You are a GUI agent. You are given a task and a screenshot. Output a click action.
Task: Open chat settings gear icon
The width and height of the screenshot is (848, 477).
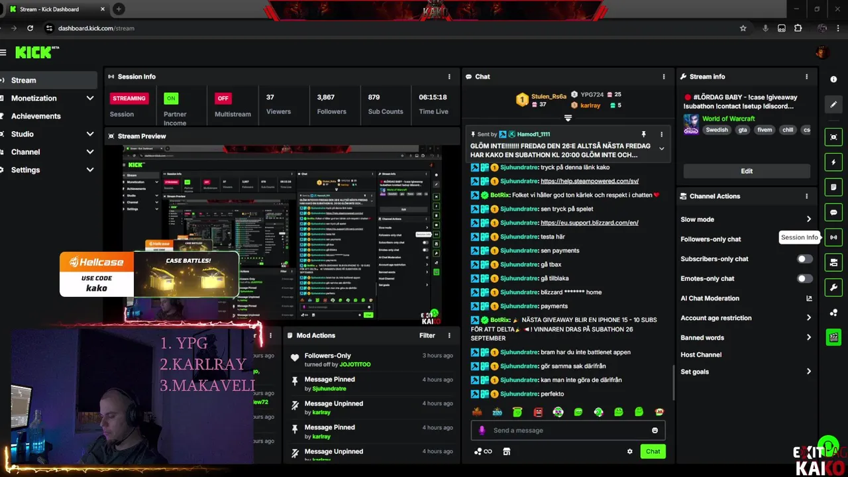630,452
